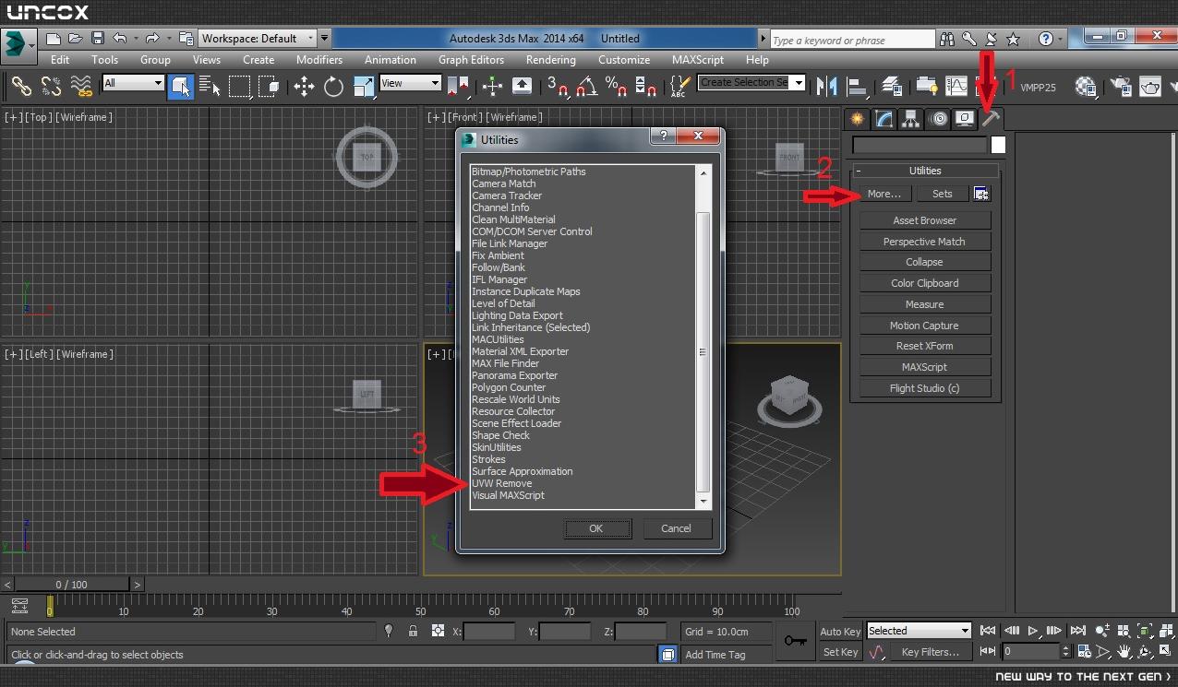The height and width of the screenshot is (687, 1178).
Task: Switch to the Create panel tab
Action: (858, 118)
